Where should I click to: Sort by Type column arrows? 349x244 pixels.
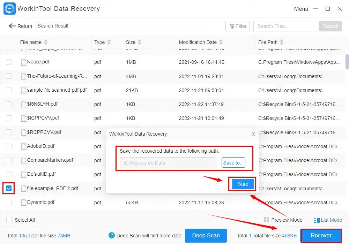109,42
